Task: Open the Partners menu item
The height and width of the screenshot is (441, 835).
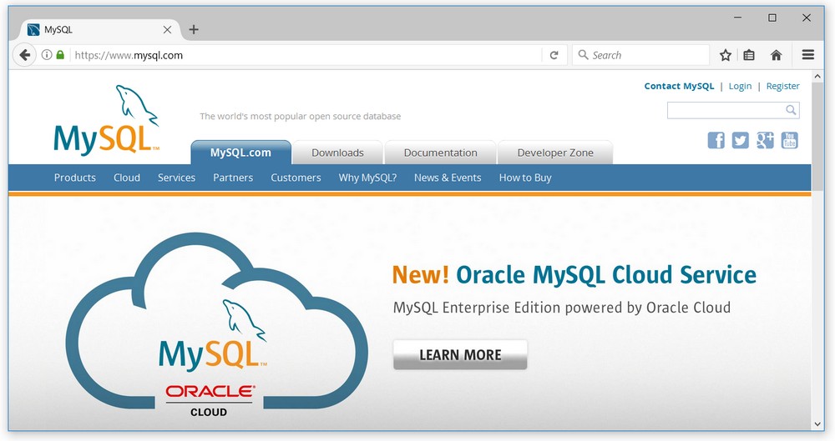Action: 233,178
